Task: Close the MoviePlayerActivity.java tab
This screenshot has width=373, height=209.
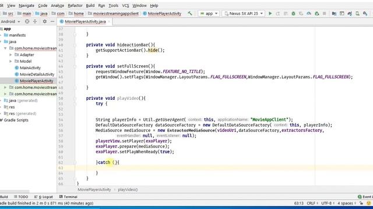Action: tap(109, 21)
